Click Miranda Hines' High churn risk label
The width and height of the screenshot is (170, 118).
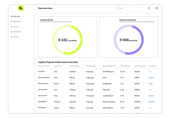(x=151, y=84)
